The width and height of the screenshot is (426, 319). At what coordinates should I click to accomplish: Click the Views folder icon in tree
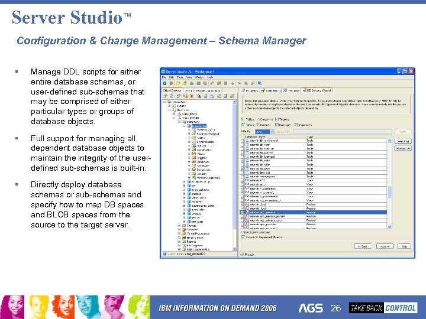click(x=194, y=154)
